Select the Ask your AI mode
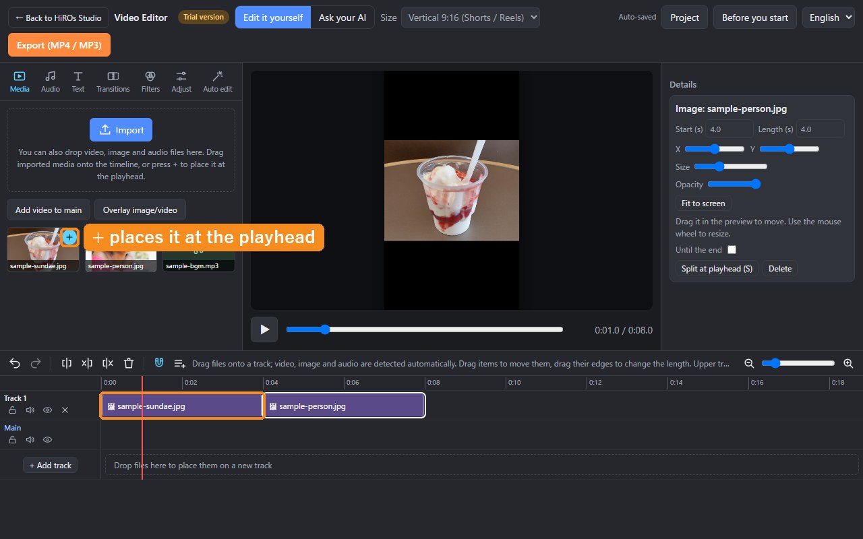The width and height of the screenshot is (863, 539). (343, 18)
